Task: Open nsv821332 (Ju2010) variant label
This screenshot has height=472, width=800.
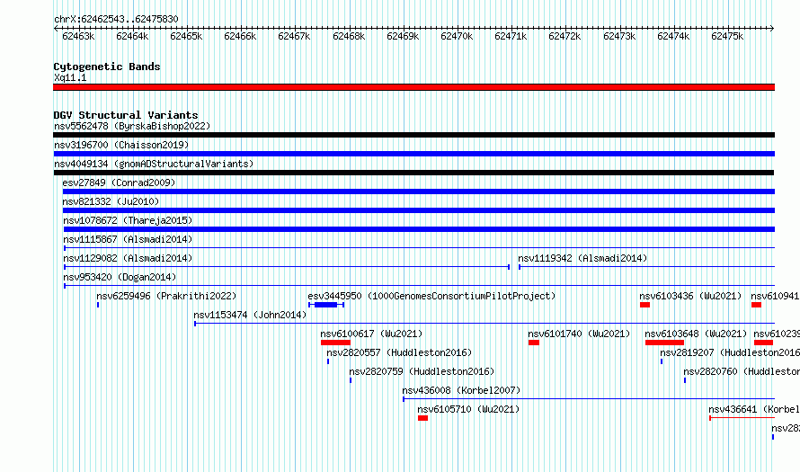Action: (x=111, y=201)
